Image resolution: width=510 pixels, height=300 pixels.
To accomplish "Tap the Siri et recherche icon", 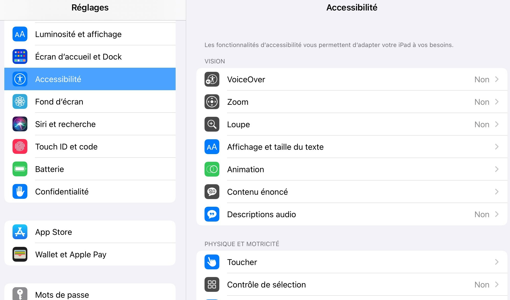I will 20,124.
